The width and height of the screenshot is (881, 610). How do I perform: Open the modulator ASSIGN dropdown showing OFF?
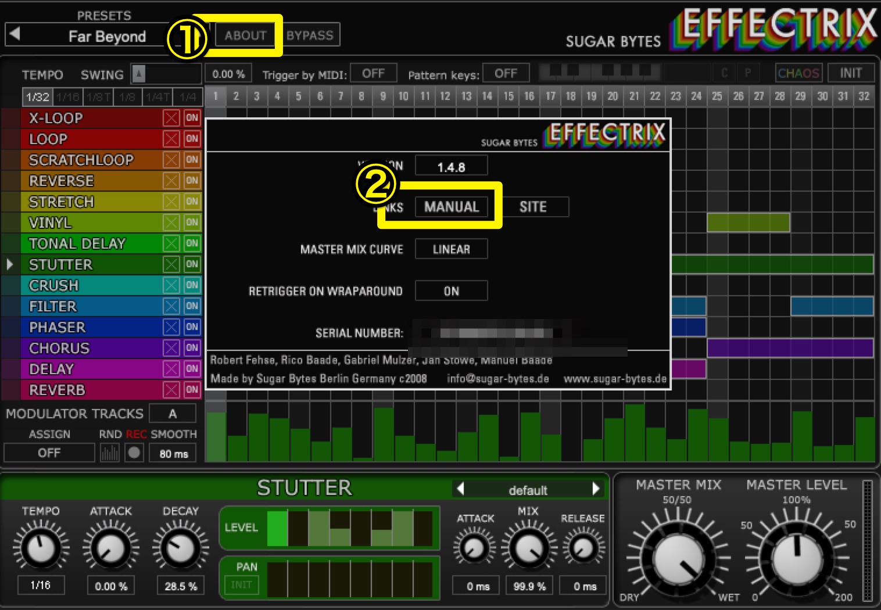tap(49, 453)
